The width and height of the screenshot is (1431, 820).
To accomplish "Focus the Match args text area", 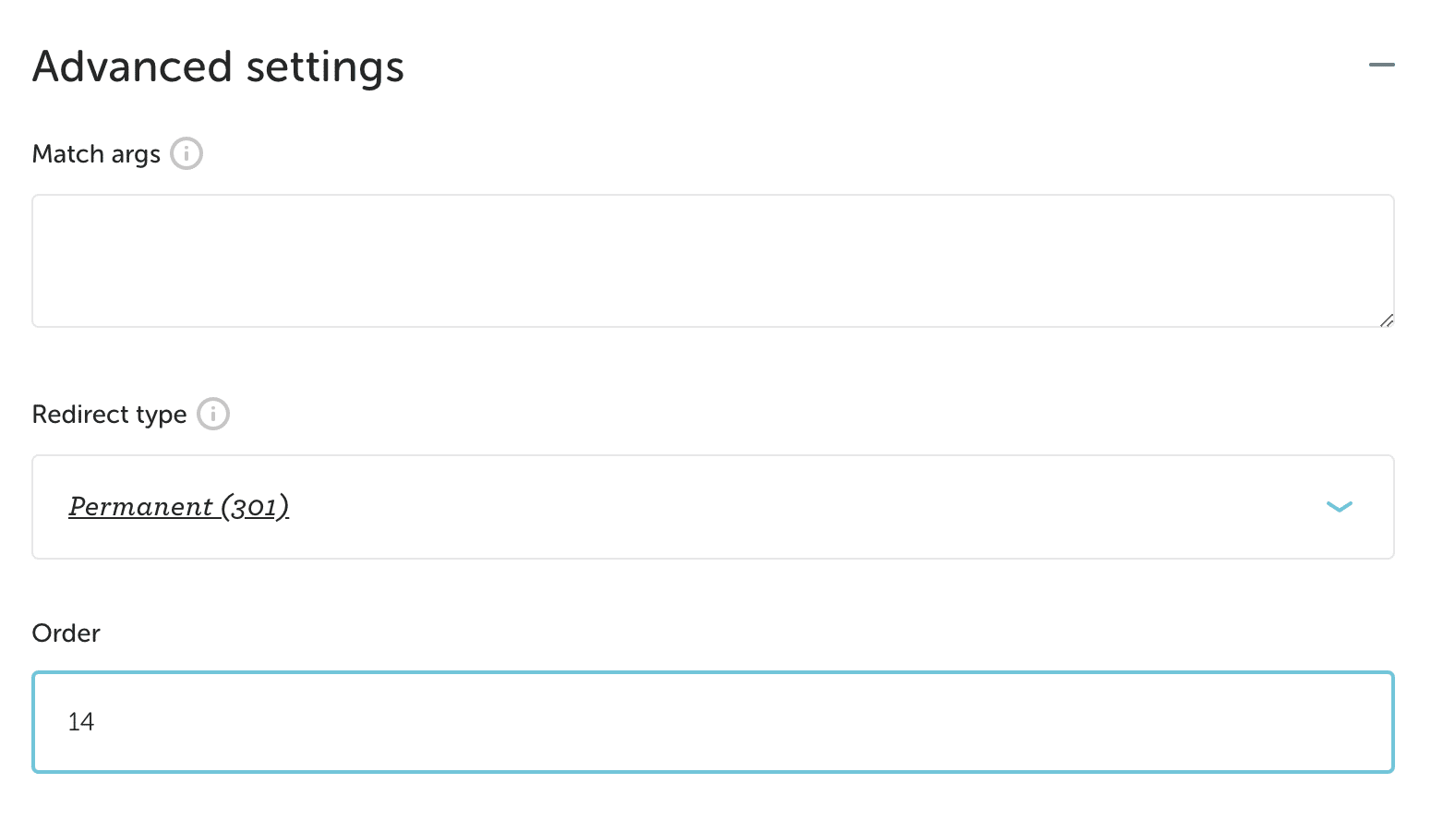I will pos(713,260).
